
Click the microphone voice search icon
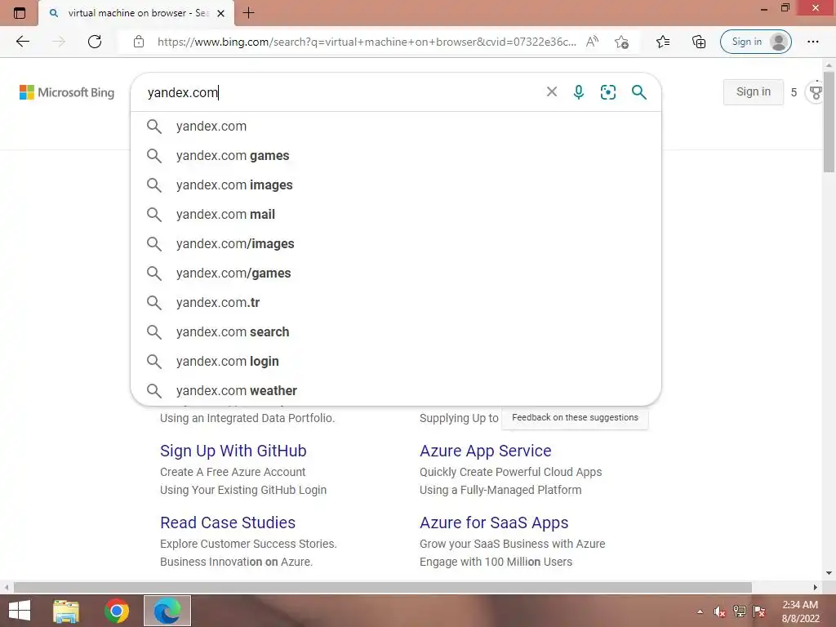[579, 92]
